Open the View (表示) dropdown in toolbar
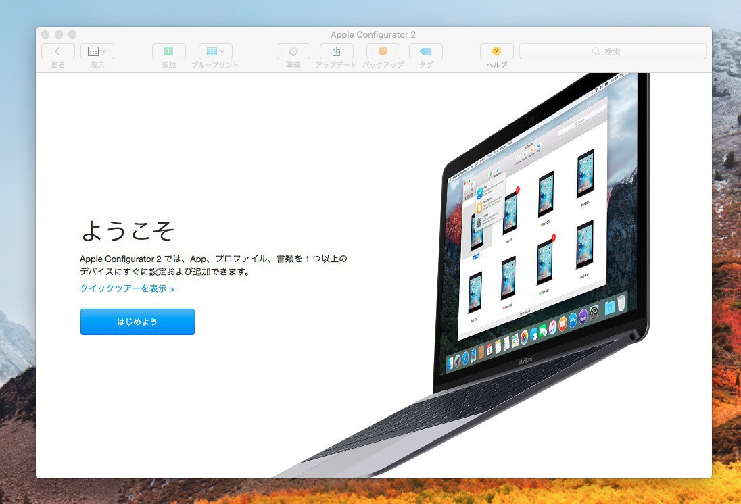 coord(97,51)
